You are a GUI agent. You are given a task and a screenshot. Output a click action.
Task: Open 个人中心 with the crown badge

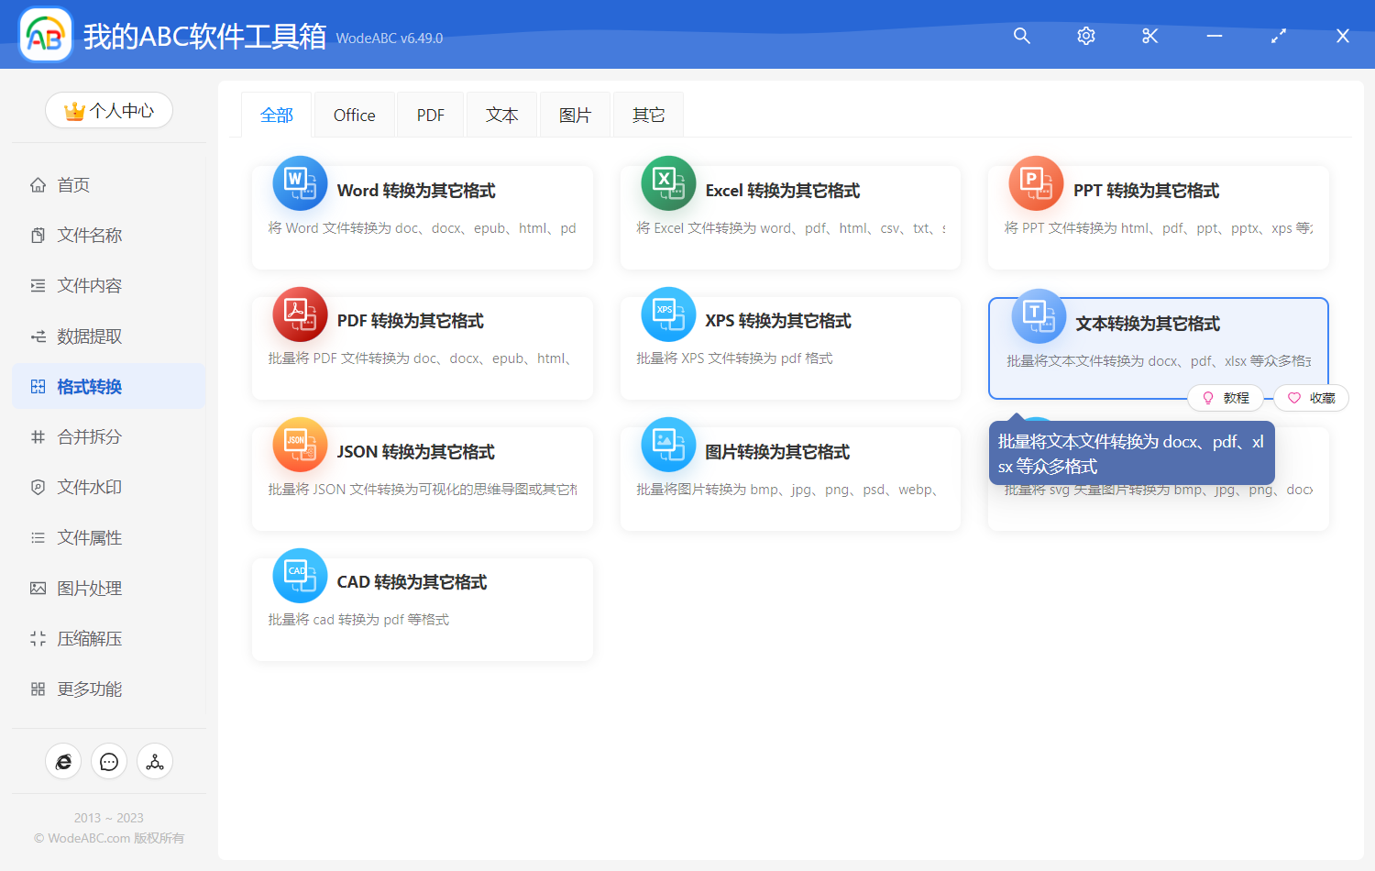click(x=109, y=110)
